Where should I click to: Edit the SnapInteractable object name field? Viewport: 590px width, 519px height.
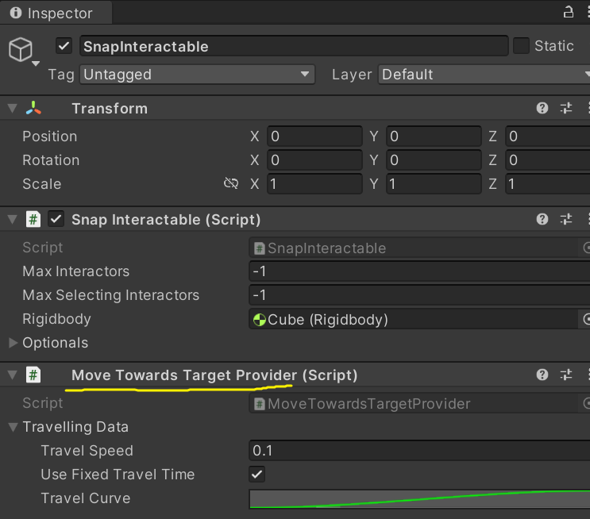pos(294,46)
